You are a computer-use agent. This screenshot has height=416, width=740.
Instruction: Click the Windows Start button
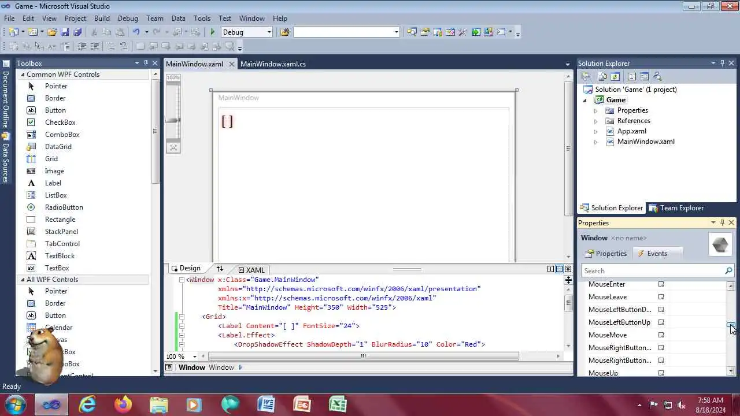(x=14, y=404)
